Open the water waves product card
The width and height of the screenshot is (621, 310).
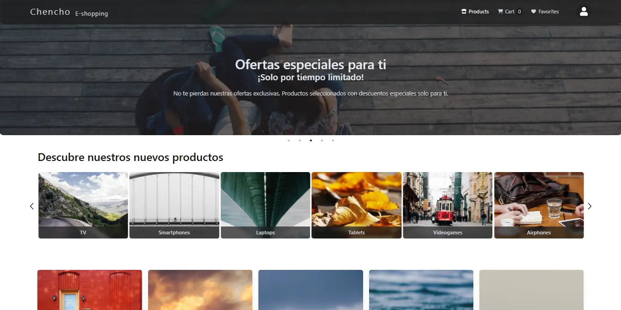tap(421, 290)
